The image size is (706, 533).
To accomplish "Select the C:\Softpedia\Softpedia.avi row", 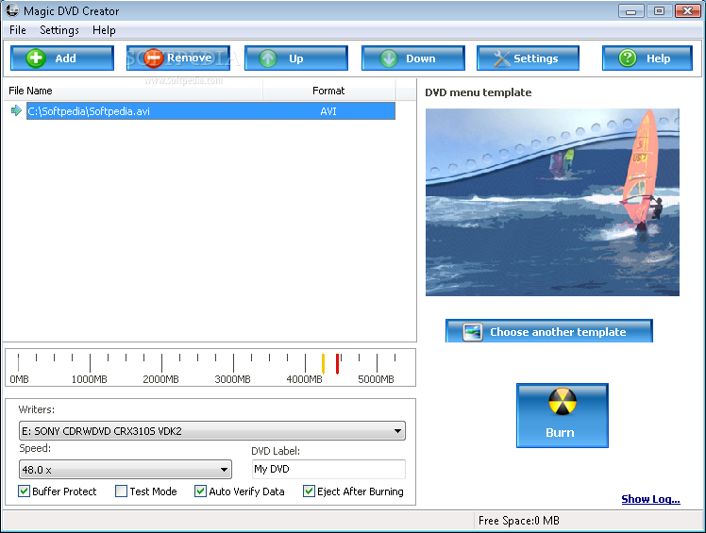I will [210, 110].
